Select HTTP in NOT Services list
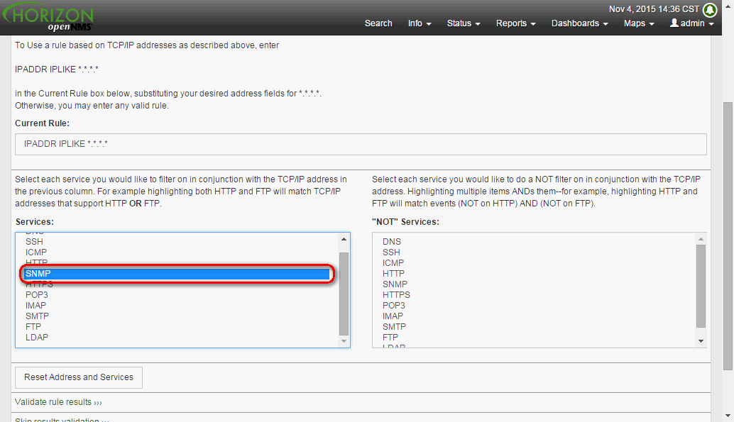The height and width of the screenshot is (422, 734). (393, 274)
